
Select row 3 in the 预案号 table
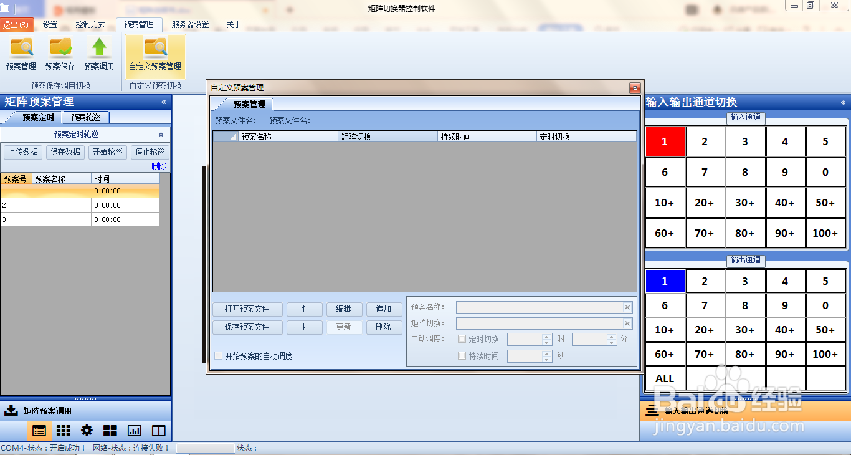click(x=80, y=219)
